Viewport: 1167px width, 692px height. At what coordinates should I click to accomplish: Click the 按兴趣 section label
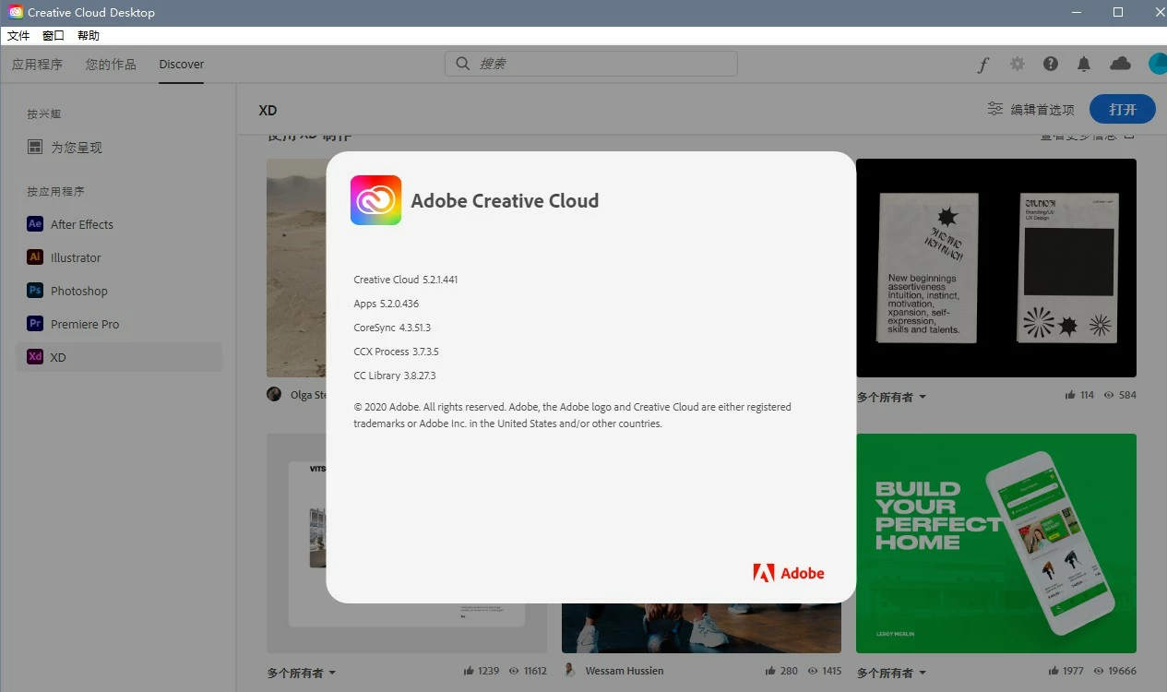(x=43, y=114)
